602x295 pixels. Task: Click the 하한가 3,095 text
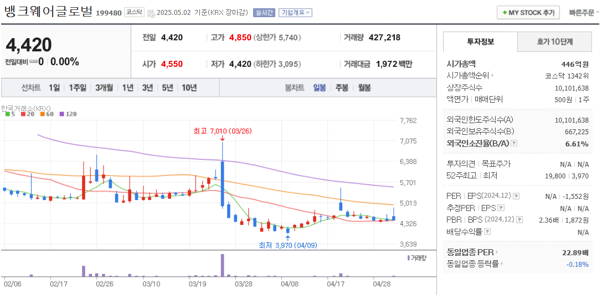(277, 64)
